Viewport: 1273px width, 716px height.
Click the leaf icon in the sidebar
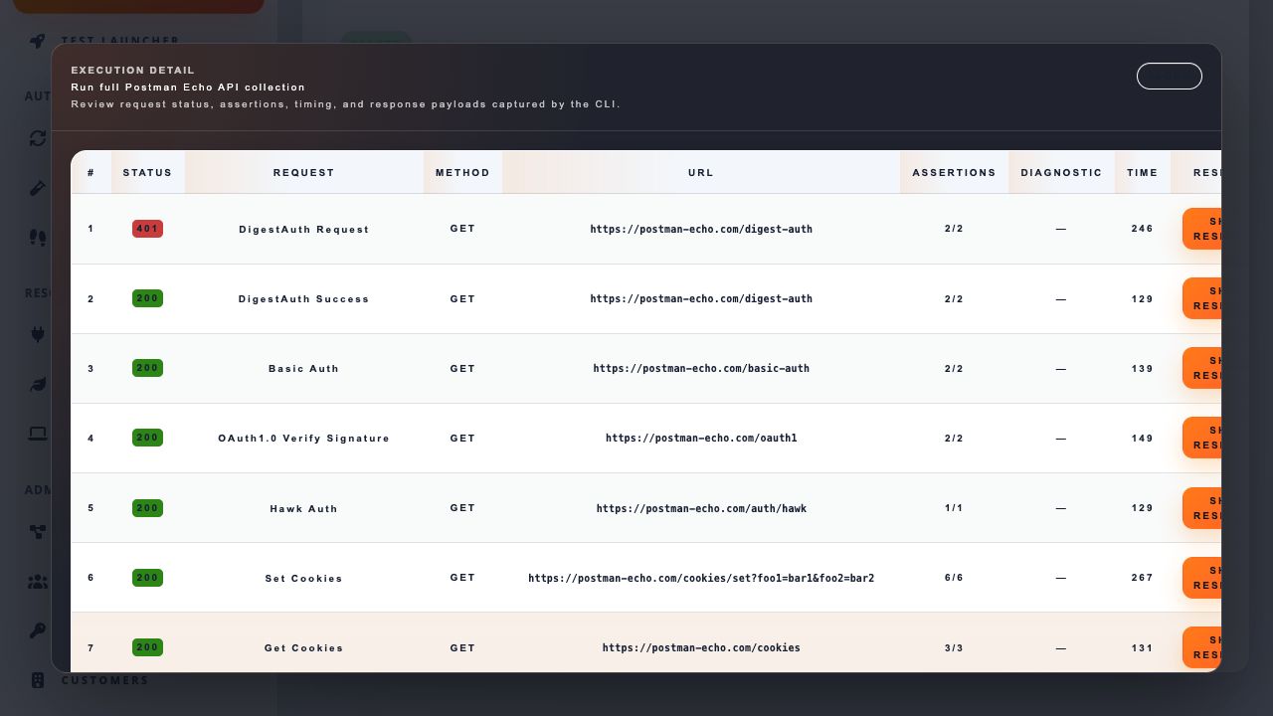point(38,384)
